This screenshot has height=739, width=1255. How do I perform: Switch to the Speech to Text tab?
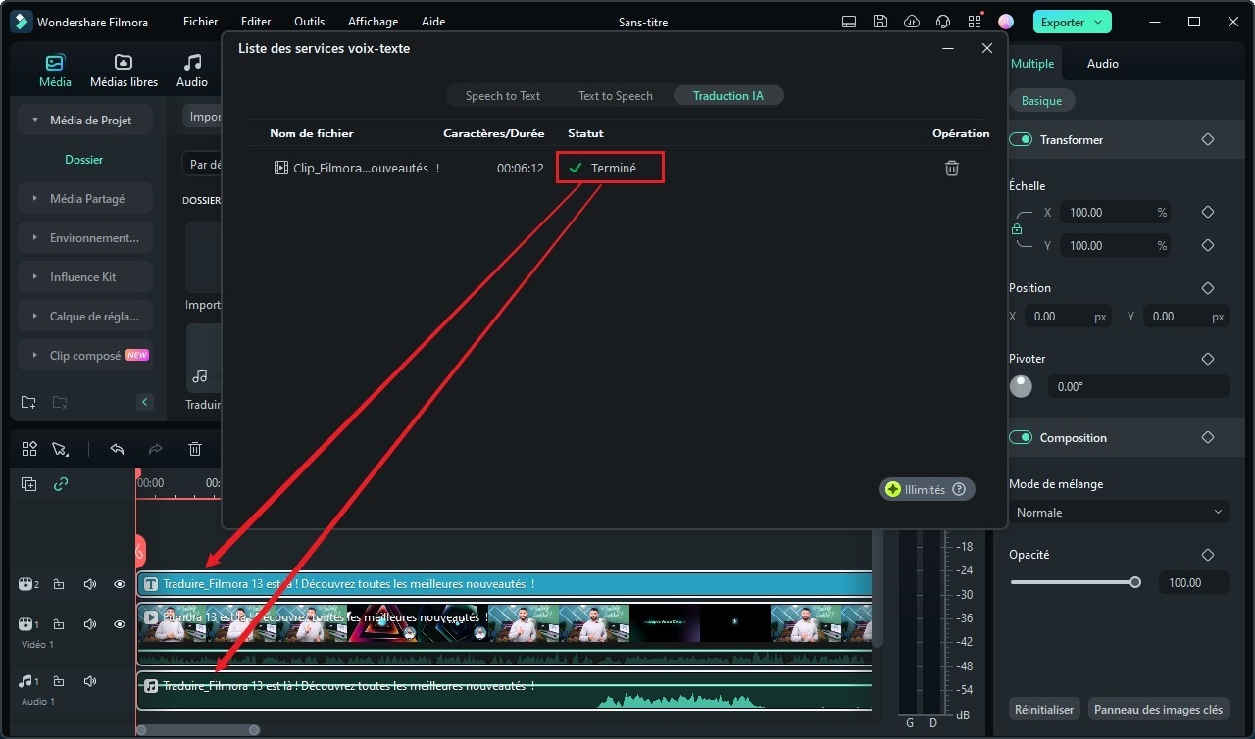pyautogui.click(x=503, y=96)
